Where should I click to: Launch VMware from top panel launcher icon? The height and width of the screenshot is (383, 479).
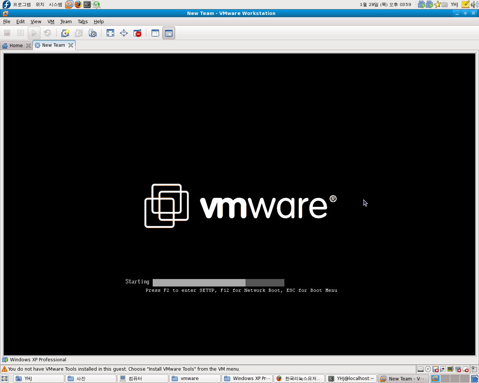[69, 4]
